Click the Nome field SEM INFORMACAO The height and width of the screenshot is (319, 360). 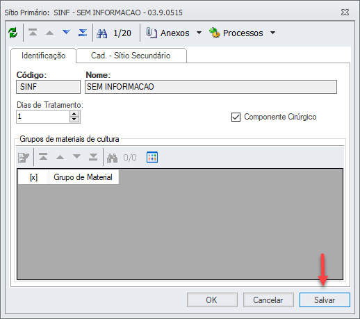[211, 87]
